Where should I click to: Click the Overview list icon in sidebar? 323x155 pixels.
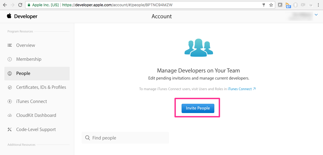click(10, 45)
